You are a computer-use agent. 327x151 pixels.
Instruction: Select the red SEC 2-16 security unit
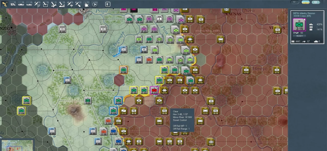coord(149,60)
